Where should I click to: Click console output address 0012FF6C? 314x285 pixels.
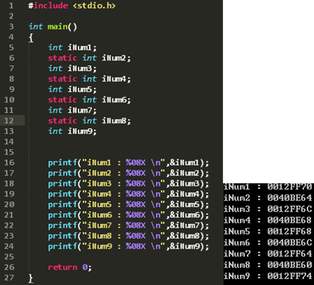tap(290, 209)
